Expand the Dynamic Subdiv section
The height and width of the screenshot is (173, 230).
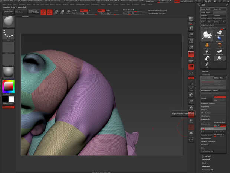(208, 103)
